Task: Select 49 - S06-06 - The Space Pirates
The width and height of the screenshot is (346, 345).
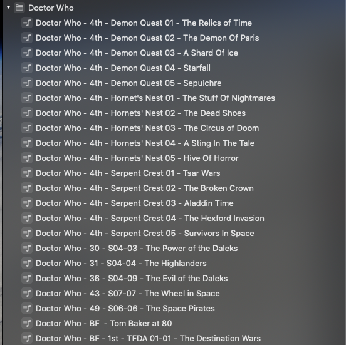Action: (x=125, y=308)
